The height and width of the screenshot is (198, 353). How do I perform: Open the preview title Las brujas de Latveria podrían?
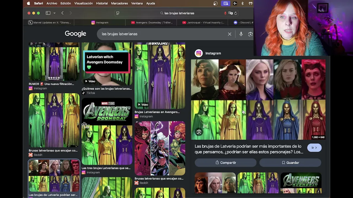pyautogui.click(x=249, y=149)
